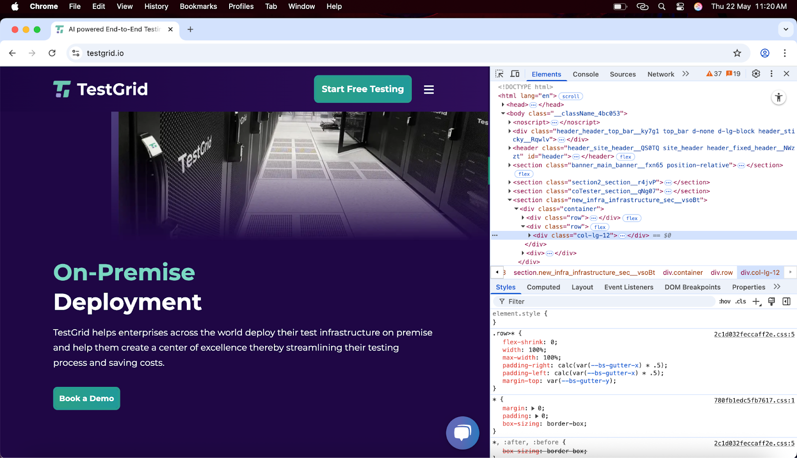Expand the head element node
Image resolution: width=797 pixels, height=458 pixels.
[x=503, y=105]
